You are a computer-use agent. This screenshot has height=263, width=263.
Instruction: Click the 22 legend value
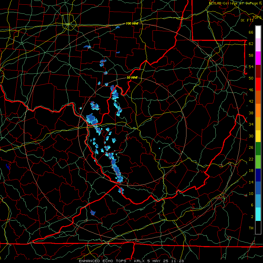251,159
